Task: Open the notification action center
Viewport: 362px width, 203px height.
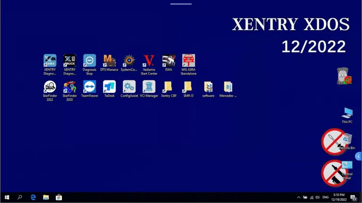Action: (x=354, y=198)
